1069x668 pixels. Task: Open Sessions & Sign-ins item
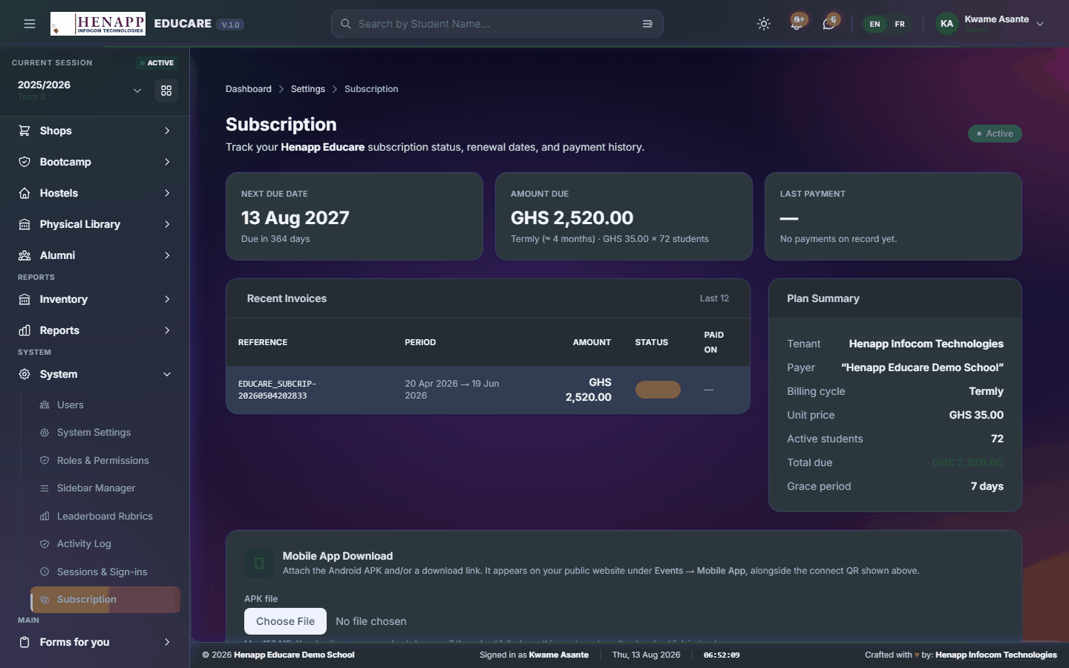coord(105,572)
